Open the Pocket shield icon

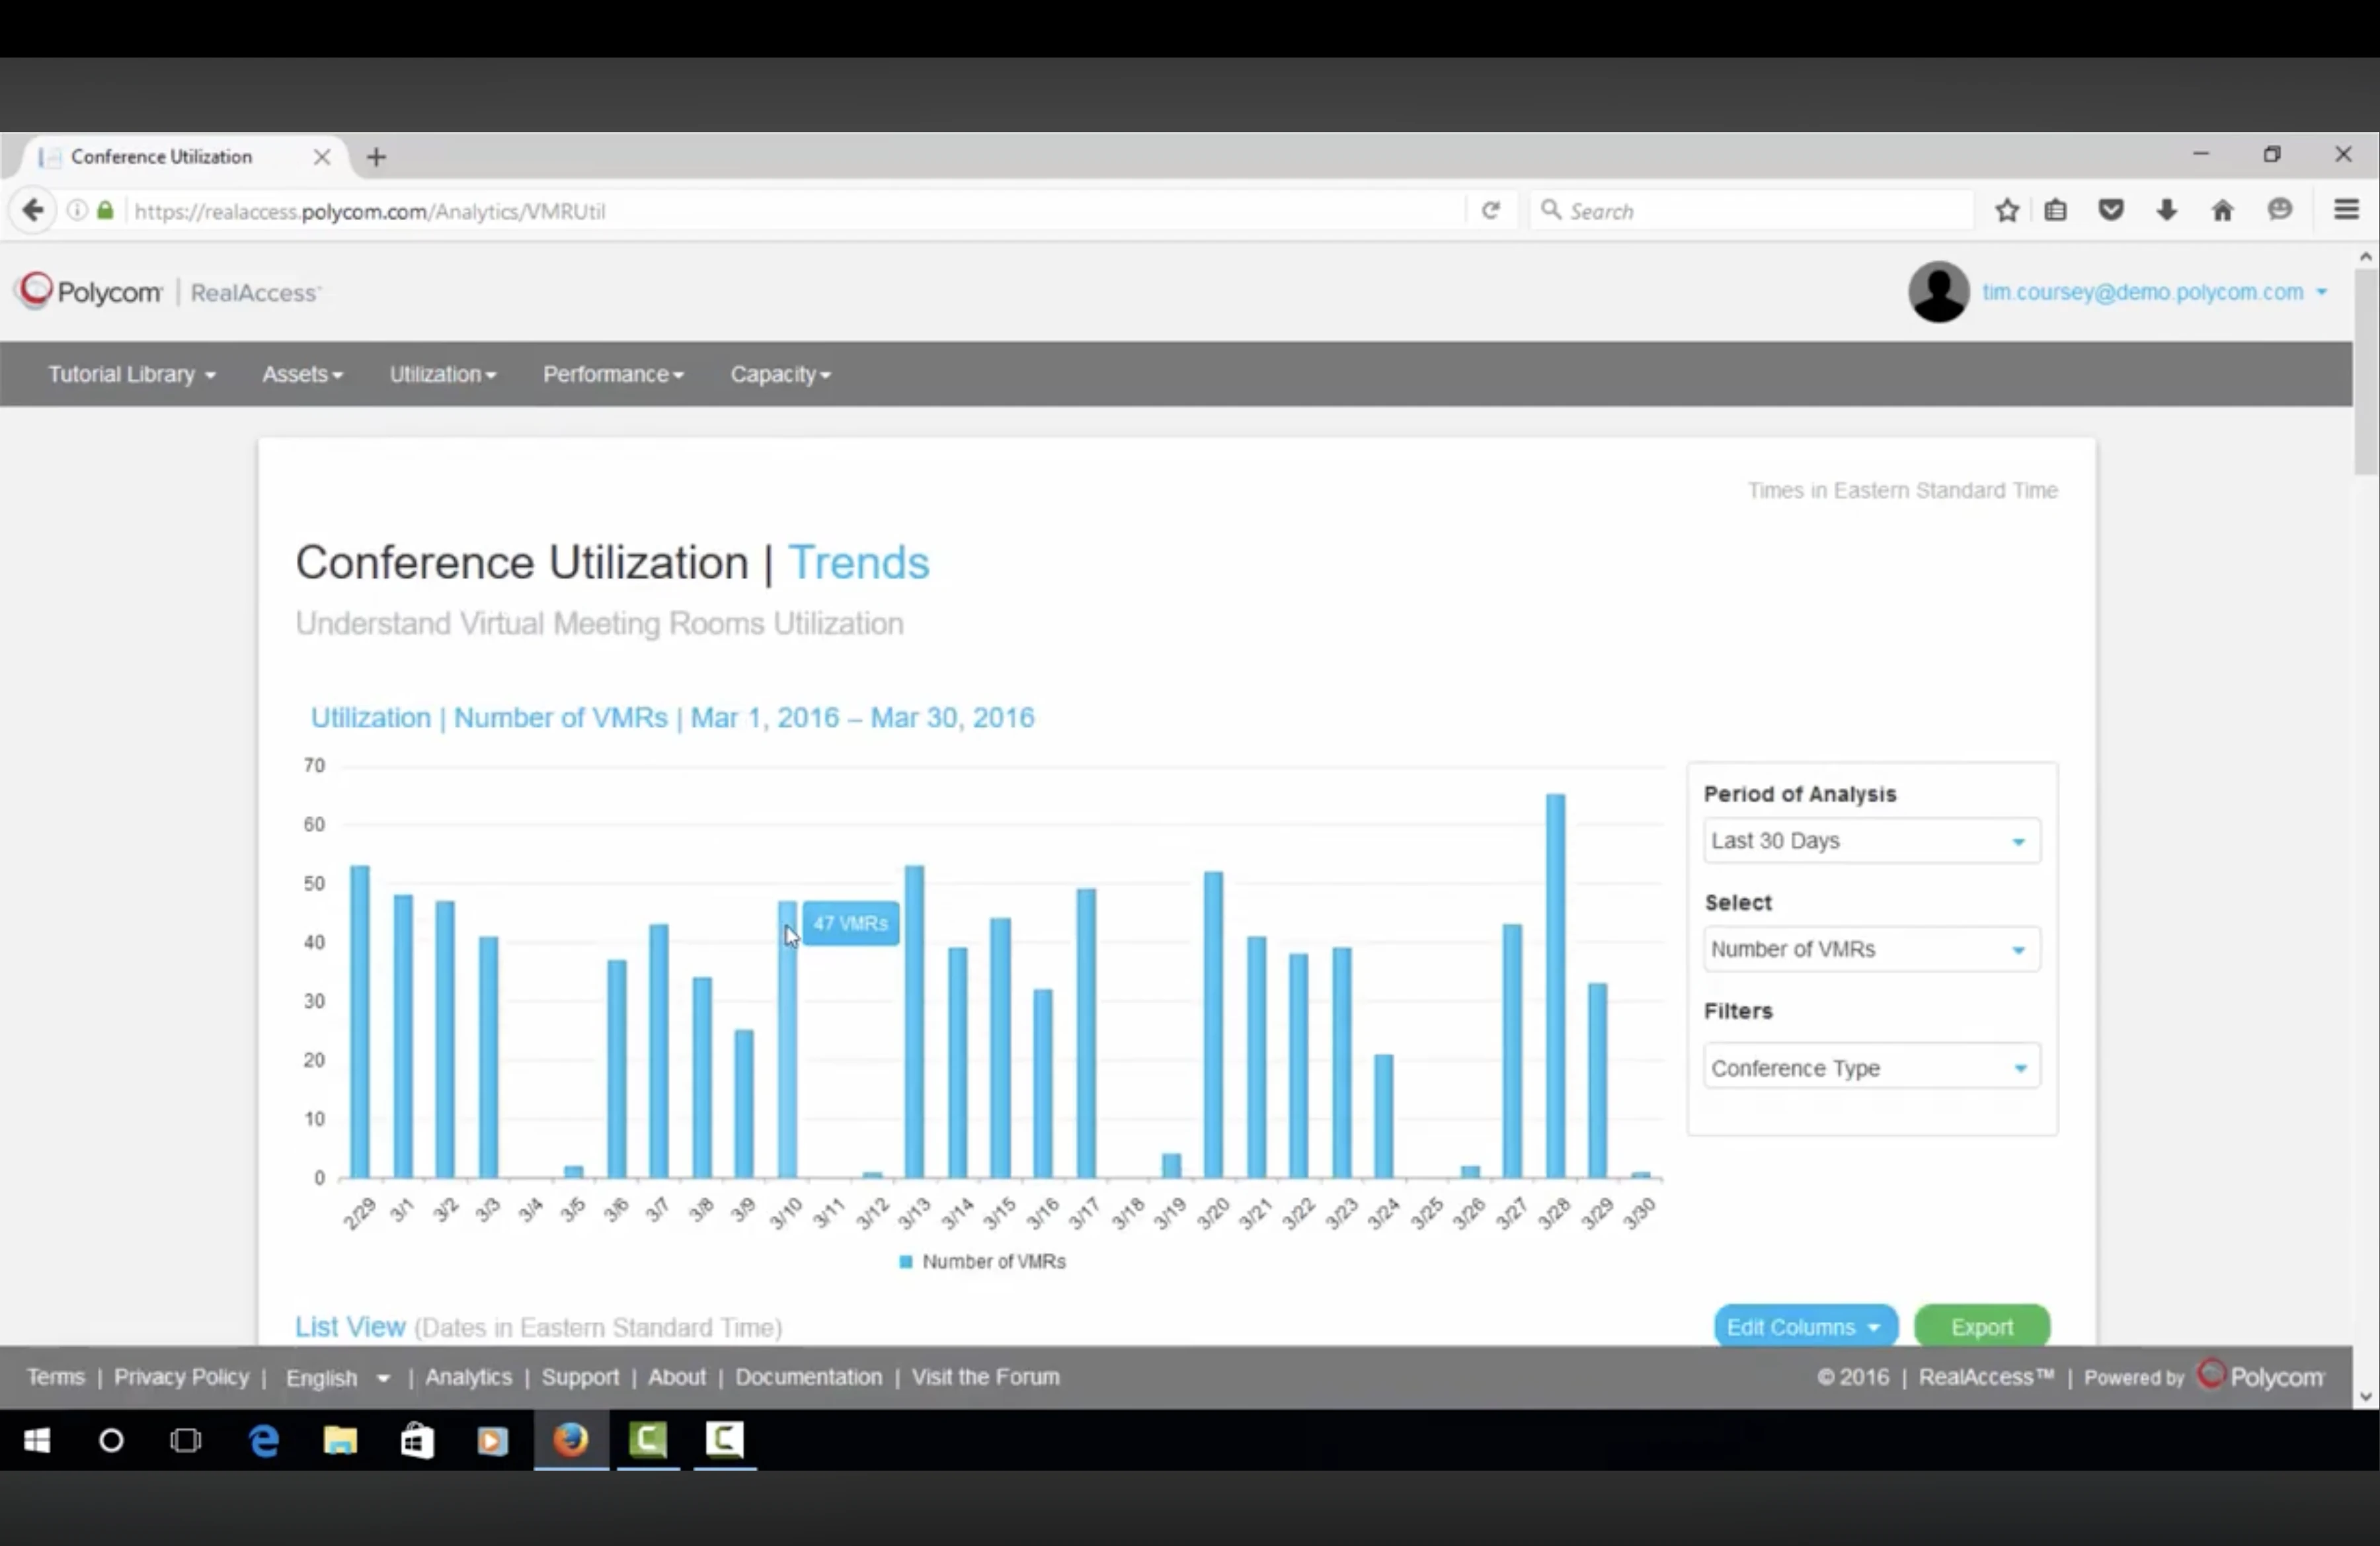tap(2111, 211)
